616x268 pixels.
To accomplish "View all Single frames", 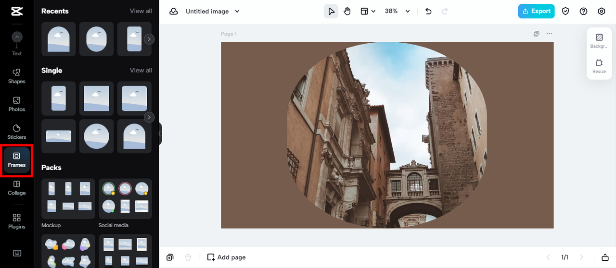I will [x=141, y=70].
